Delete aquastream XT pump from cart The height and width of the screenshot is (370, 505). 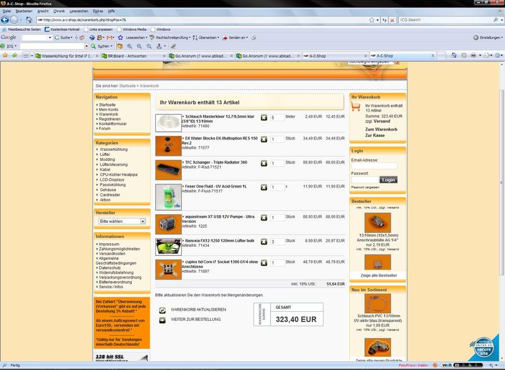[264, 218]
